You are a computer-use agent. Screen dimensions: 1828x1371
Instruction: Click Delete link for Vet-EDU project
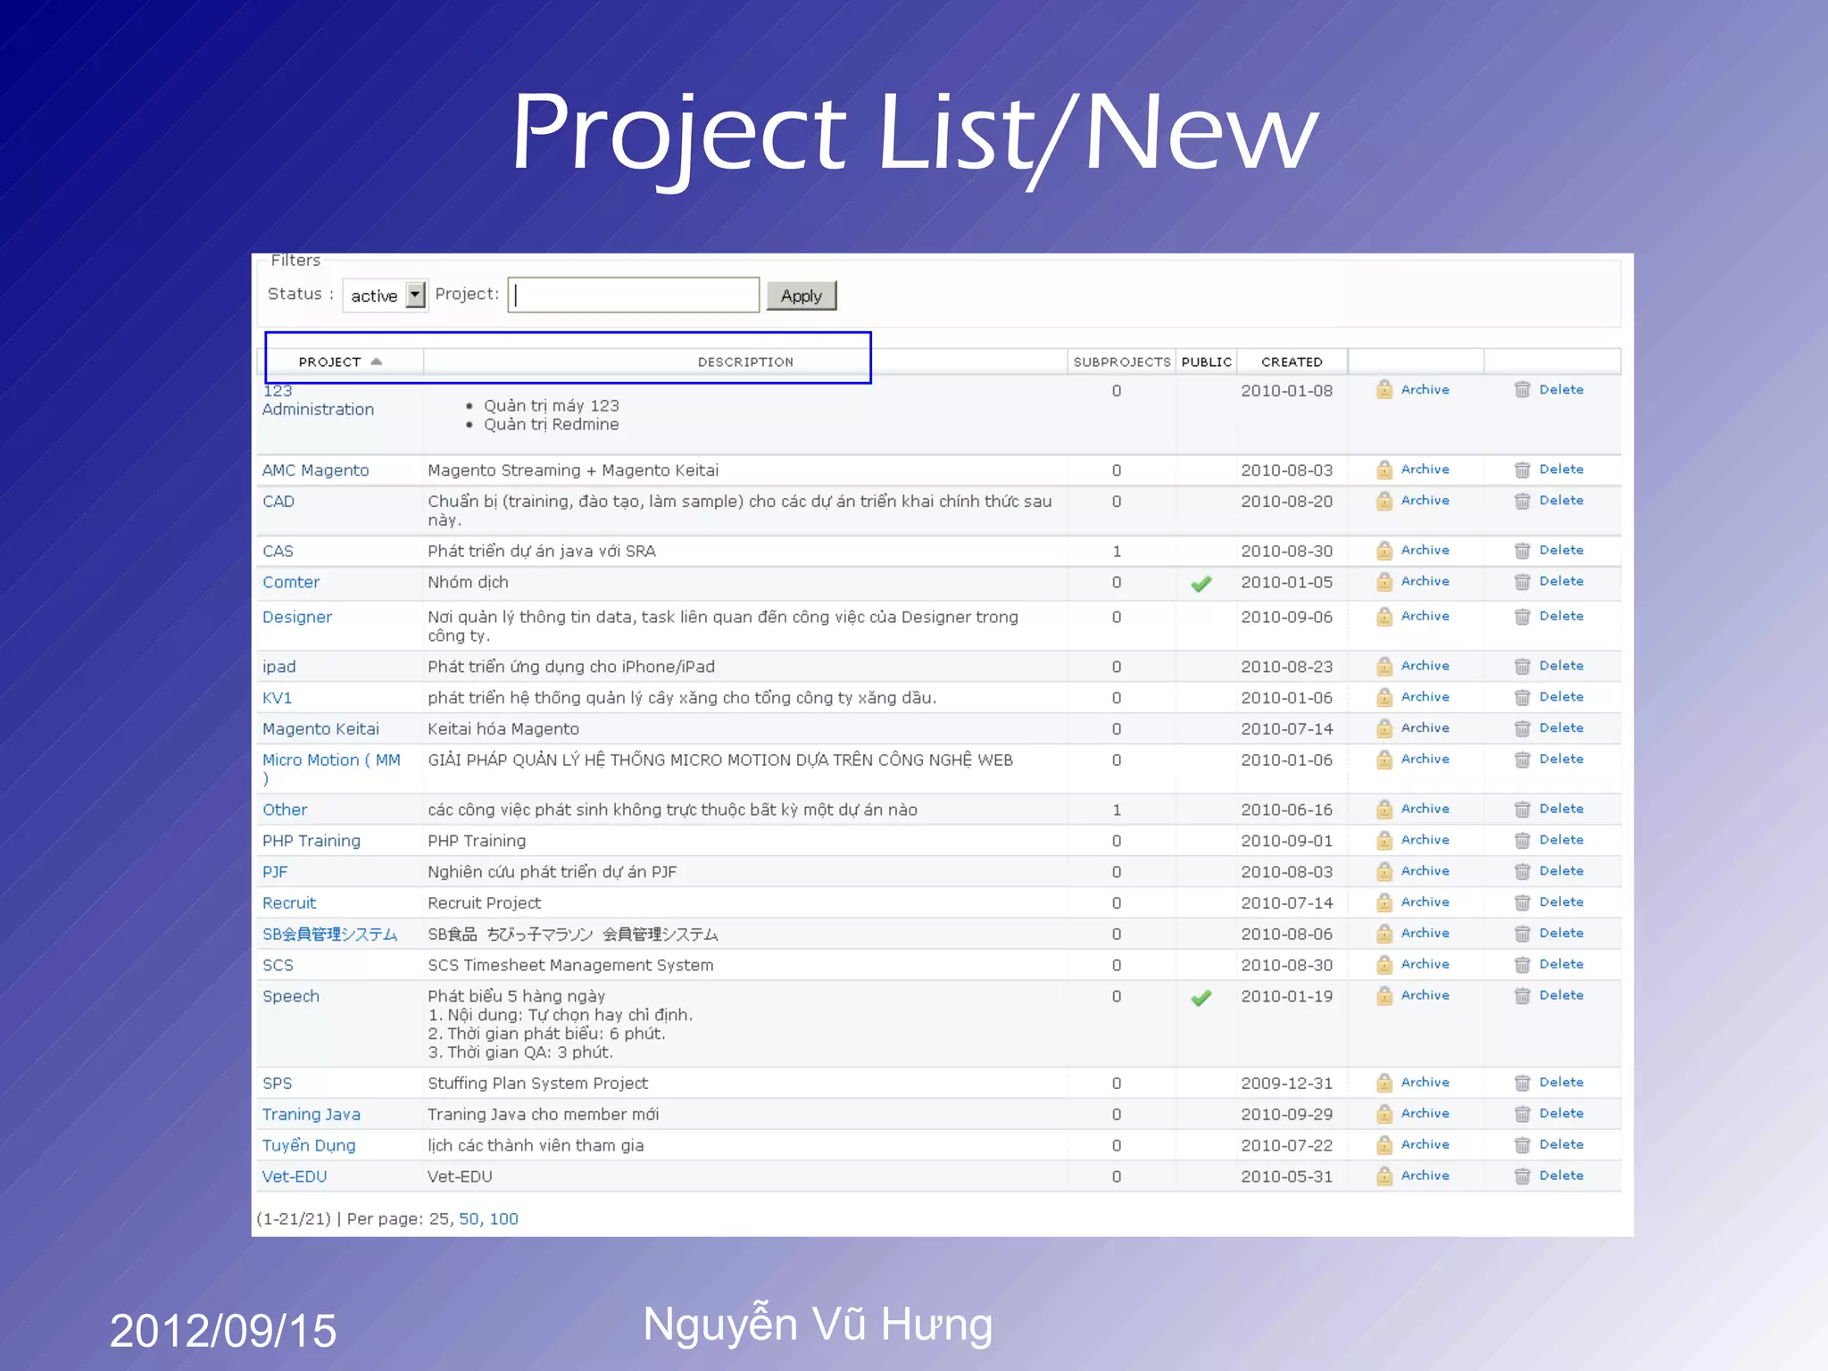pyautogui.click(x=1561, y=1176)
